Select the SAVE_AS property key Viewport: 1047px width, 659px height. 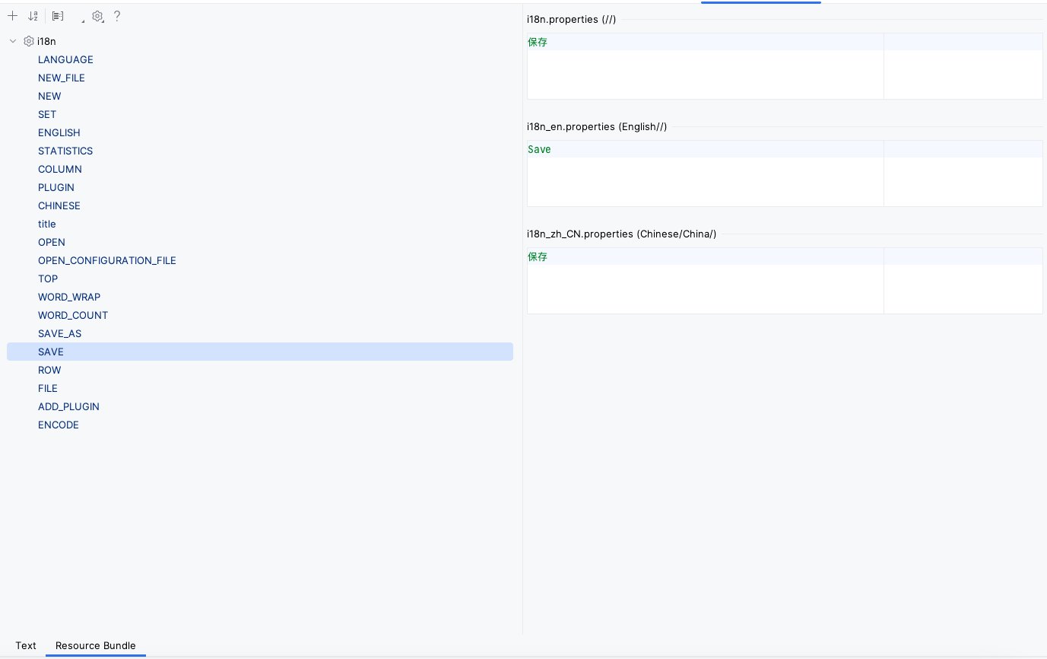coord(59,333)
